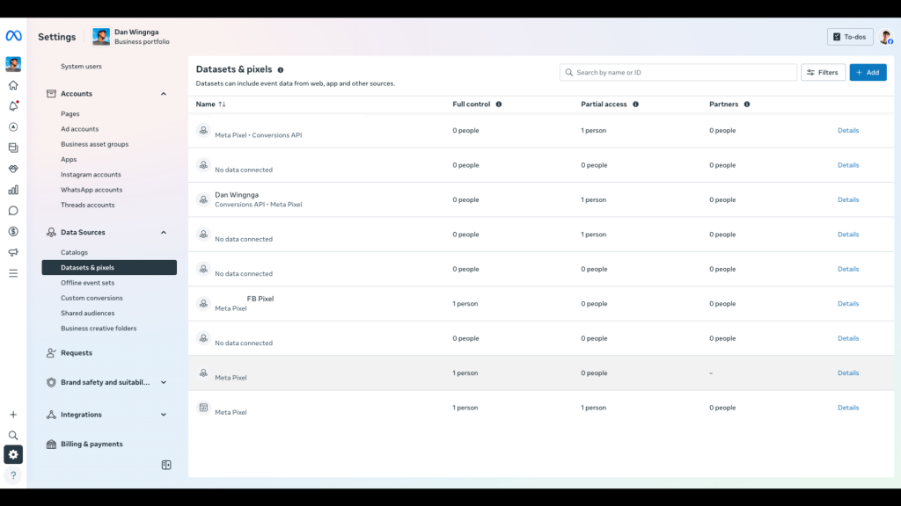This screenshot has height=506, width=901.
Task: Collapse the Data Sources section
Action: (164, 232)
